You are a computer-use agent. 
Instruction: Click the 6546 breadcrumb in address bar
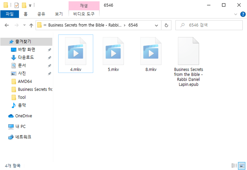tap(133, 25)
